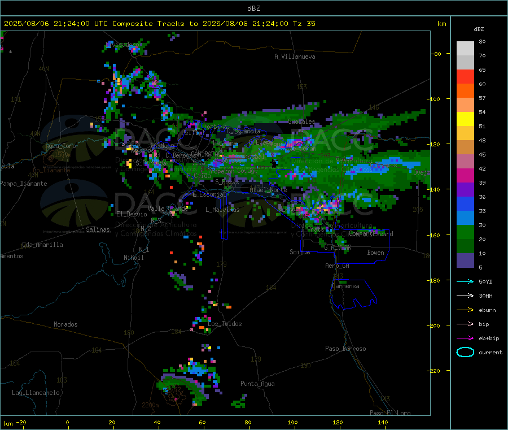The height and width of the screenshot is (430, 508).
Task: Click the 'Los_Toldos' map label
Action: click(225, 324)
